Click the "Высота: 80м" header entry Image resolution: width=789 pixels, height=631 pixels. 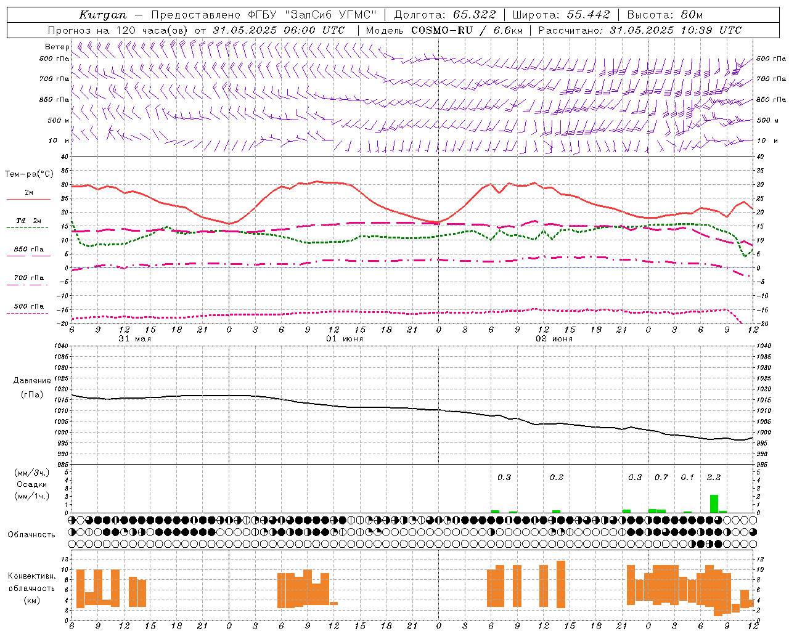664,15
